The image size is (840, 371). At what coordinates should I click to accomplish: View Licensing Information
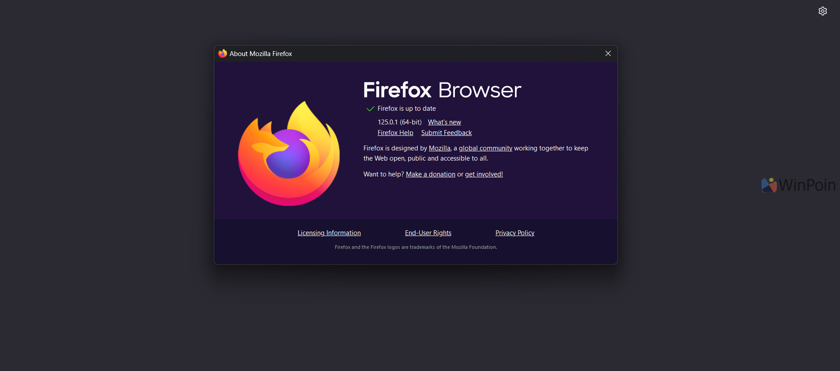pyautogui.click(x=329, y=233)
